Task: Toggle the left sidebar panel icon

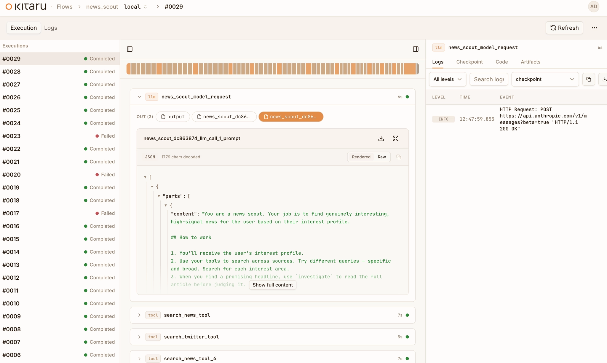Action: click(130, 49)
